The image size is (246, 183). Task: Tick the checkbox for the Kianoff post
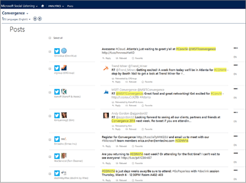point(50,92)
